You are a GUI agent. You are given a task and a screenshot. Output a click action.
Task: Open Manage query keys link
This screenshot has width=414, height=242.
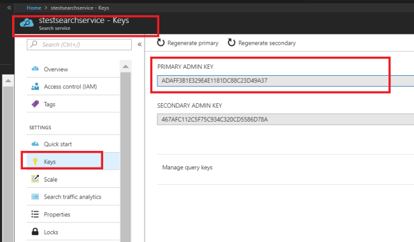(187, 167)
